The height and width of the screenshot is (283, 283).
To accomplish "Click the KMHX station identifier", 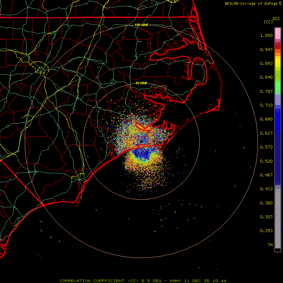I will (175, 281).
